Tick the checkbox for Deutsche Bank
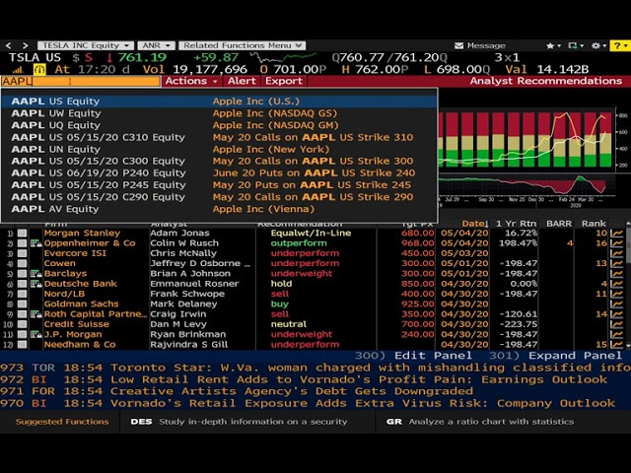 click(22, 284)
